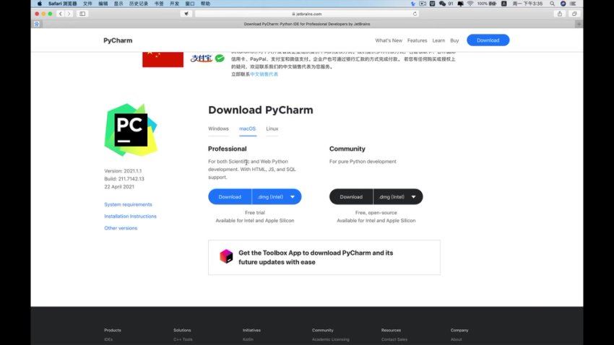The width and height of the screenshot is (614, 345).
Task: Click the Toolbox App cube icon
Action: click(226, 257)
